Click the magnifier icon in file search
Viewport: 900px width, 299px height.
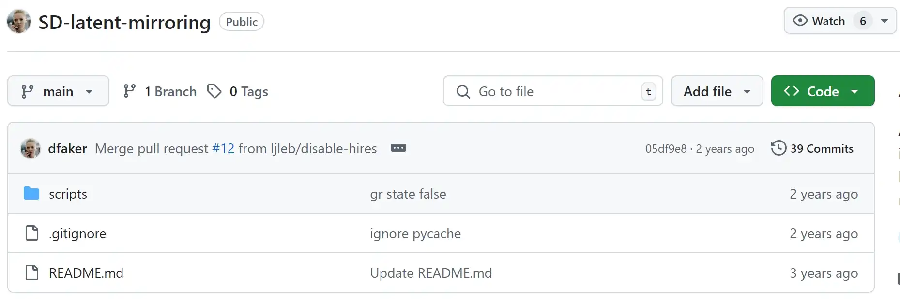point(463,91)
